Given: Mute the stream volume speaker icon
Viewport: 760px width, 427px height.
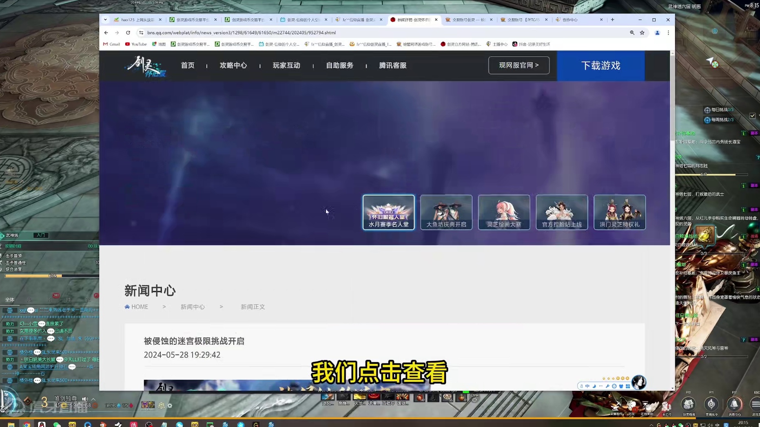Looking at the screenshot, I should 85,399.
